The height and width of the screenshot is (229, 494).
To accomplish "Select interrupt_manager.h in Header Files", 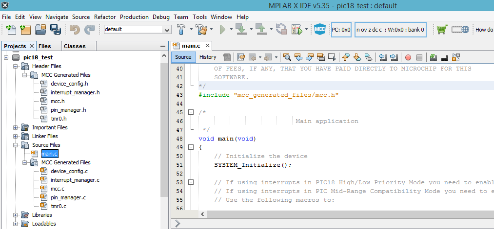I will [75, 92].
